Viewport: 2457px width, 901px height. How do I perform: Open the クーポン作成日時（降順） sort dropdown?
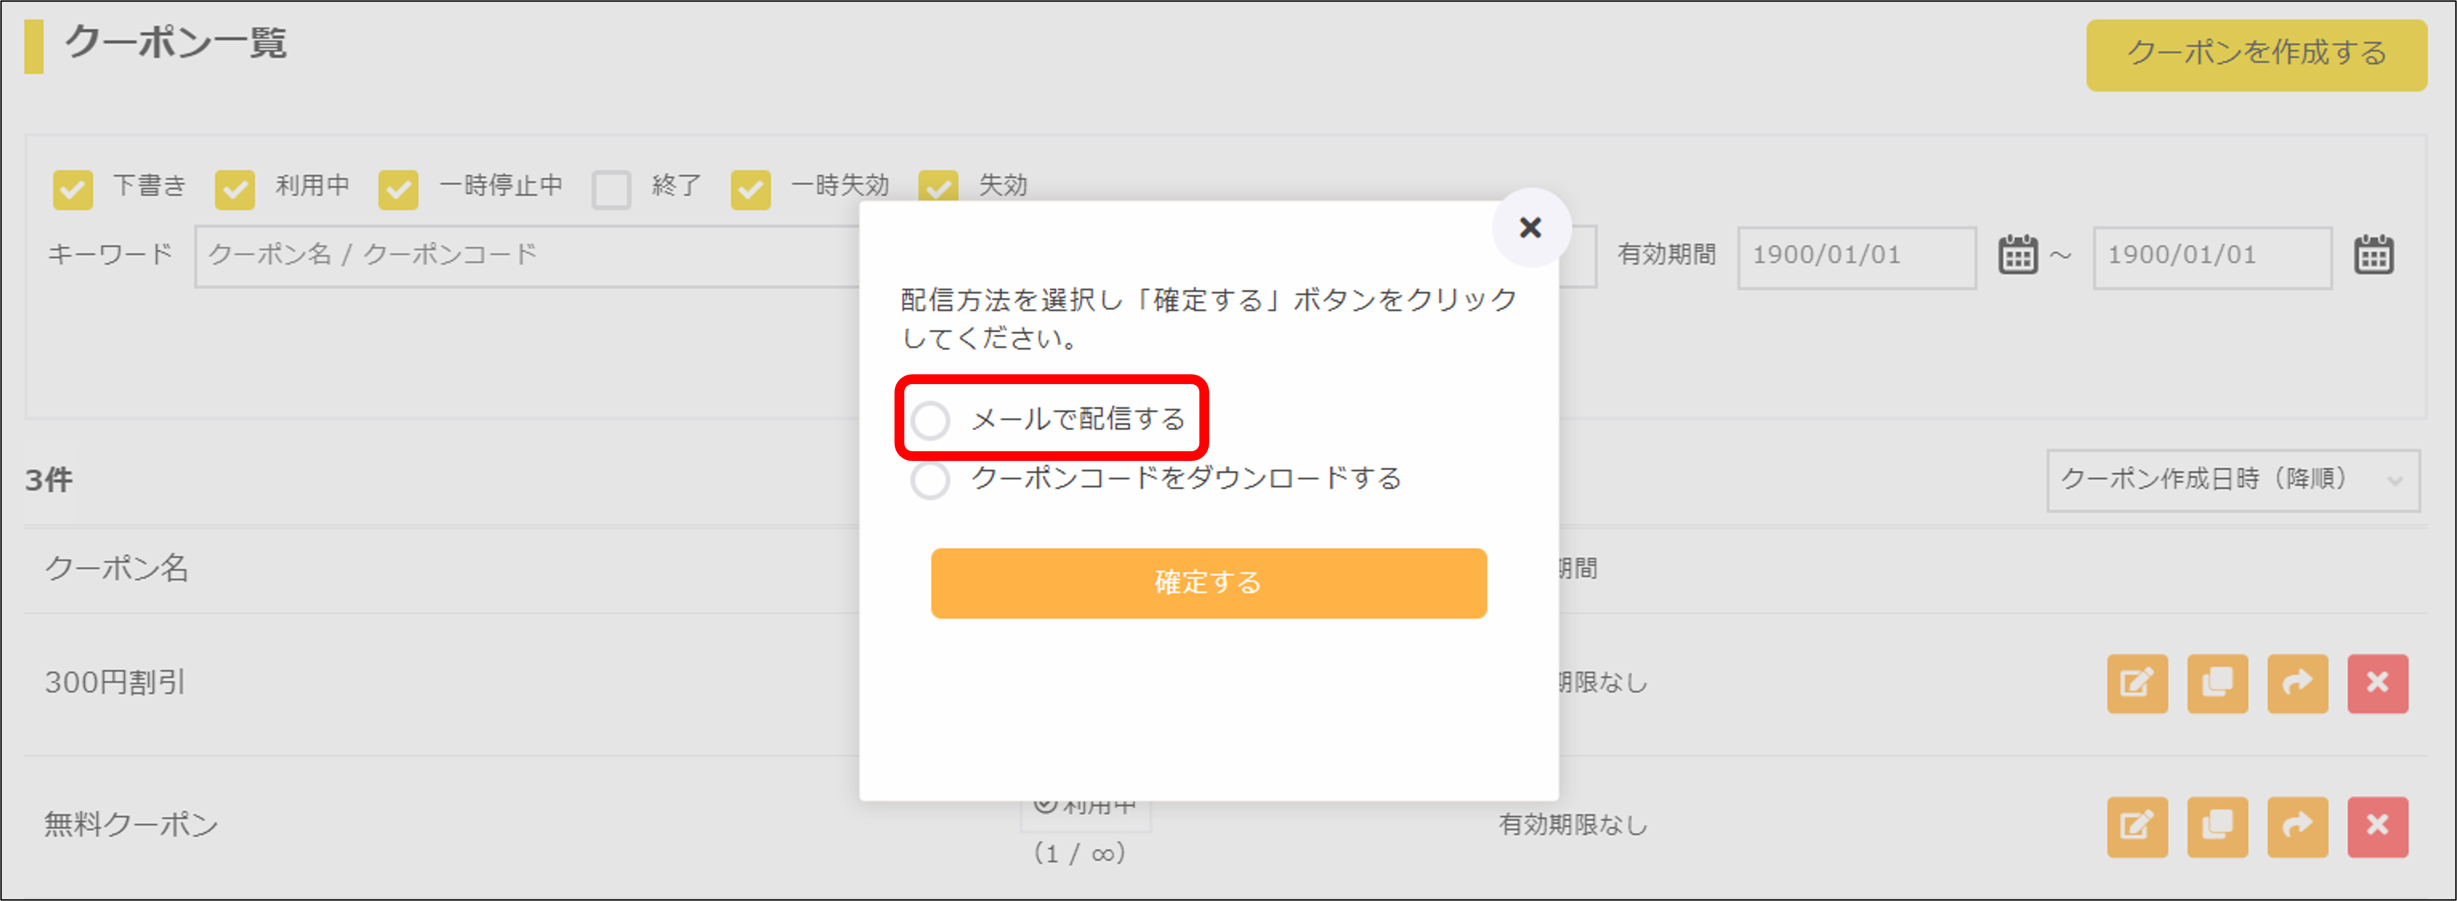point(2233,481)
